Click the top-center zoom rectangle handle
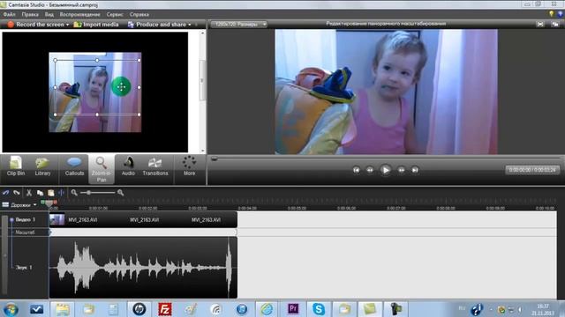565x317 pixels. point(97,60)
